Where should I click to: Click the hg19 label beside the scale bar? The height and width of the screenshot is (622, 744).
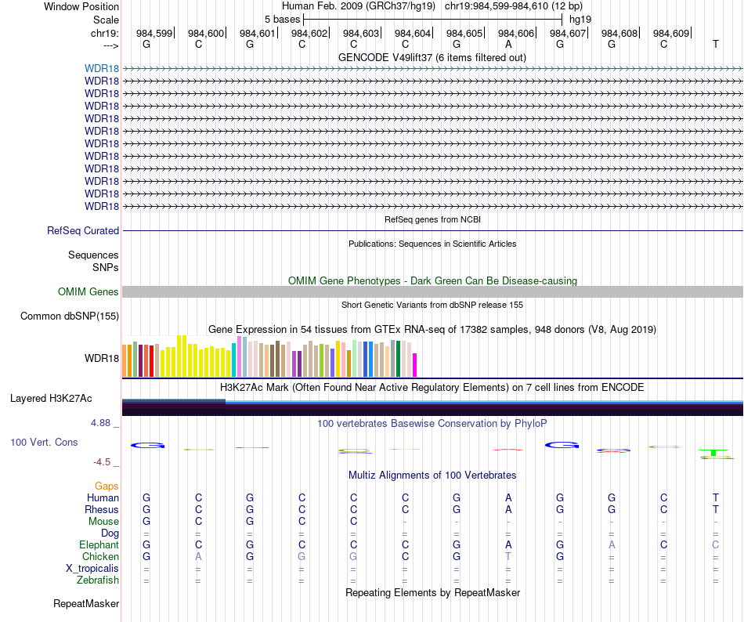[580, 20]
